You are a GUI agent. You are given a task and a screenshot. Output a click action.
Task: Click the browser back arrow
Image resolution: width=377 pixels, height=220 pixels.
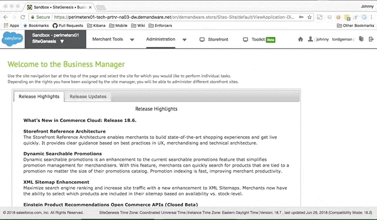point(6,17)
